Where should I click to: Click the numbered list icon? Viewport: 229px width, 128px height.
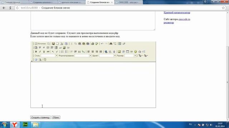62,52
